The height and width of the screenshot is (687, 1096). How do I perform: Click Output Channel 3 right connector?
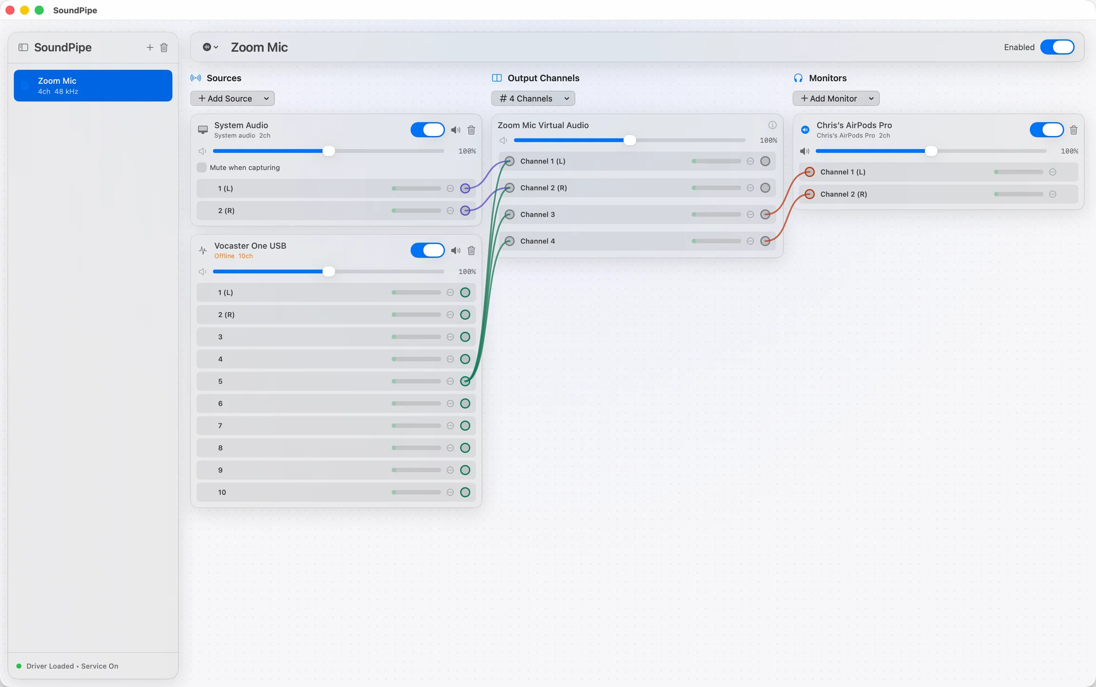pos(765,215)
